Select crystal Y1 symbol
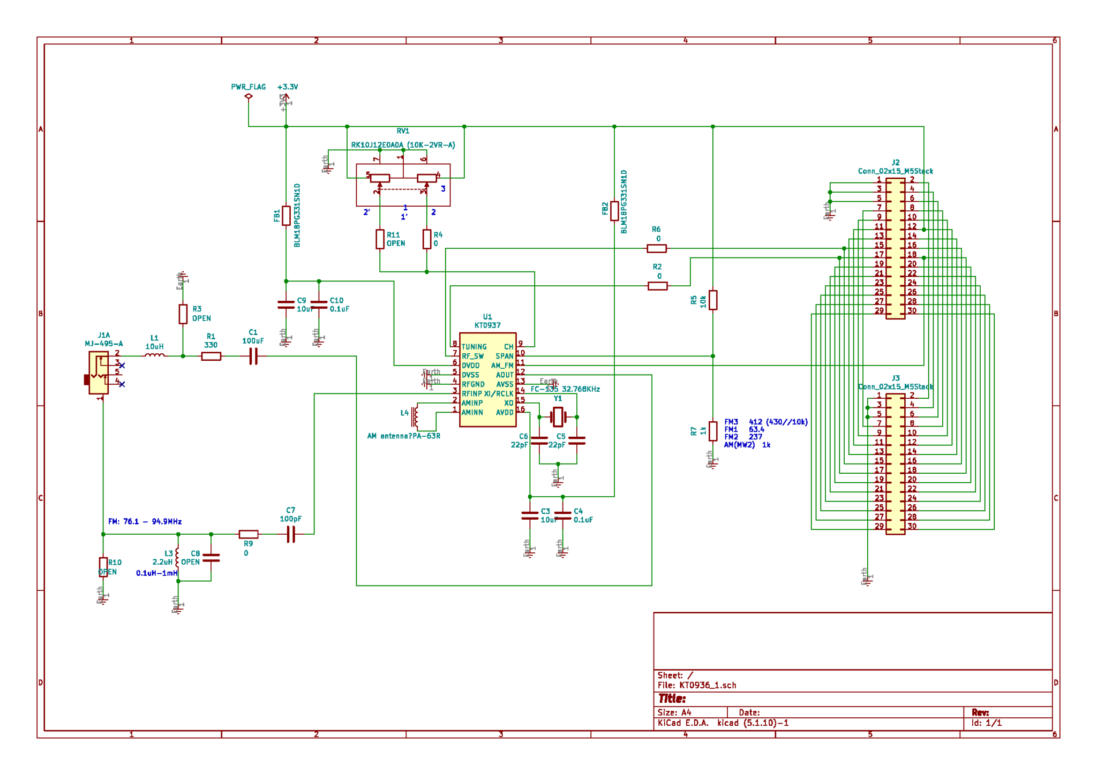1097x775 pixels. [558, 416]
